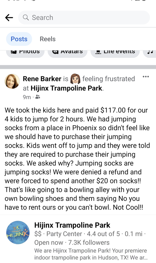The image size is (156, 263).
Task: Open Rene Barker's profile link
Action: pyautogui.click(x=42, y=79)
